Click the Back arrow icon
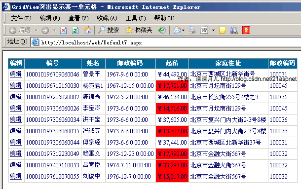The height and width of the screenshot is (189, 301). pyautogui.click(x=13, y=30)
